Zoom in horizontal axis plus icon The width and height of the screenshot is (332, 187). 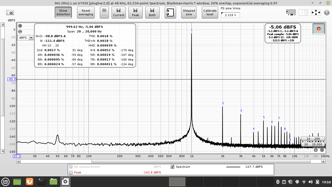(322, 150)
